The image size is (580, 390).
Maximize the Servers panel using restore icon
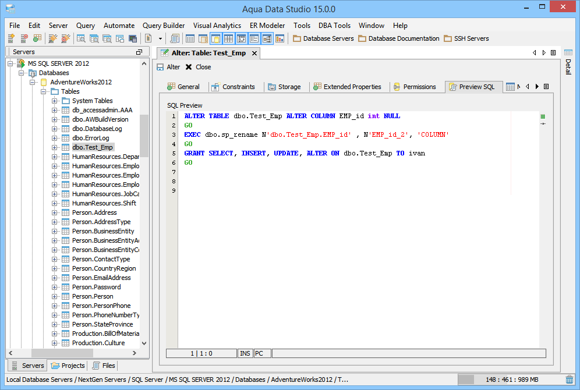(x=139, y=52)
